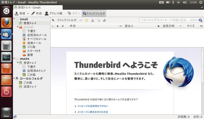
Task: Sort by junk status flame column
Action: (x=158, y=26)
